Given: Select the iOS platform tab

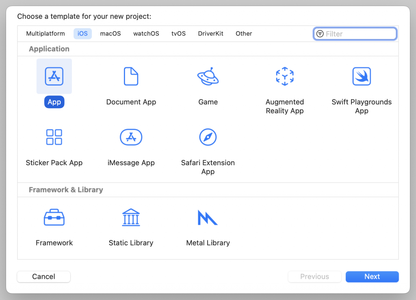Looking at the screenshot, I should click(82, 34).
